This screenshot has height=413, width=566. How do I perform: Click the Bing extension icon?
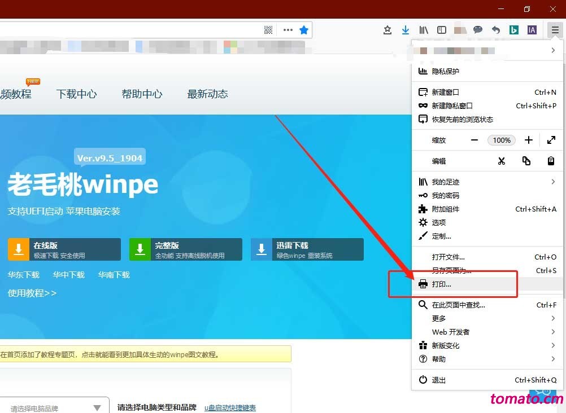tap(513, 30)
